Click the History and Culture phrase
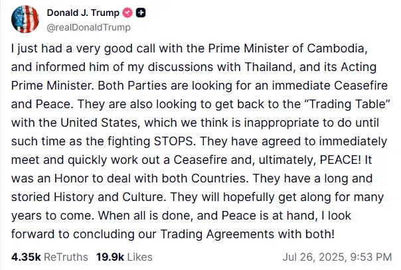The width and height of the screenshot is (401, 270). [x=108, y=197]
